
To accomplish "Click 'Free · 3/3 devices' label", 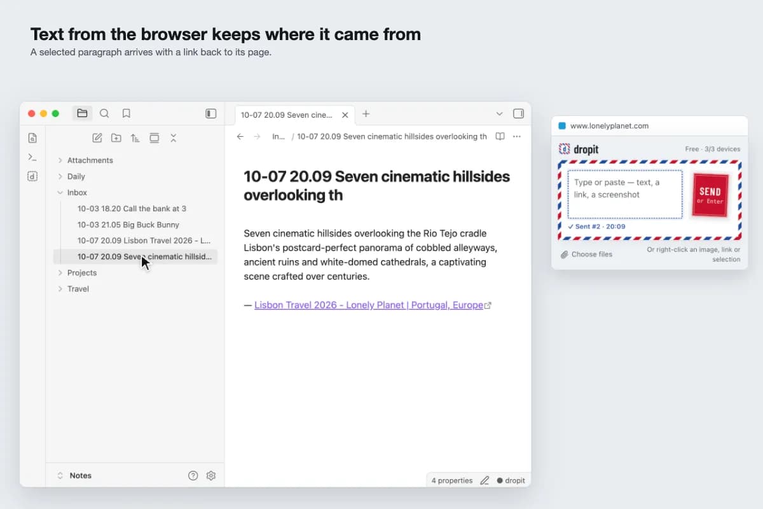I will click(x=713, y=149).
